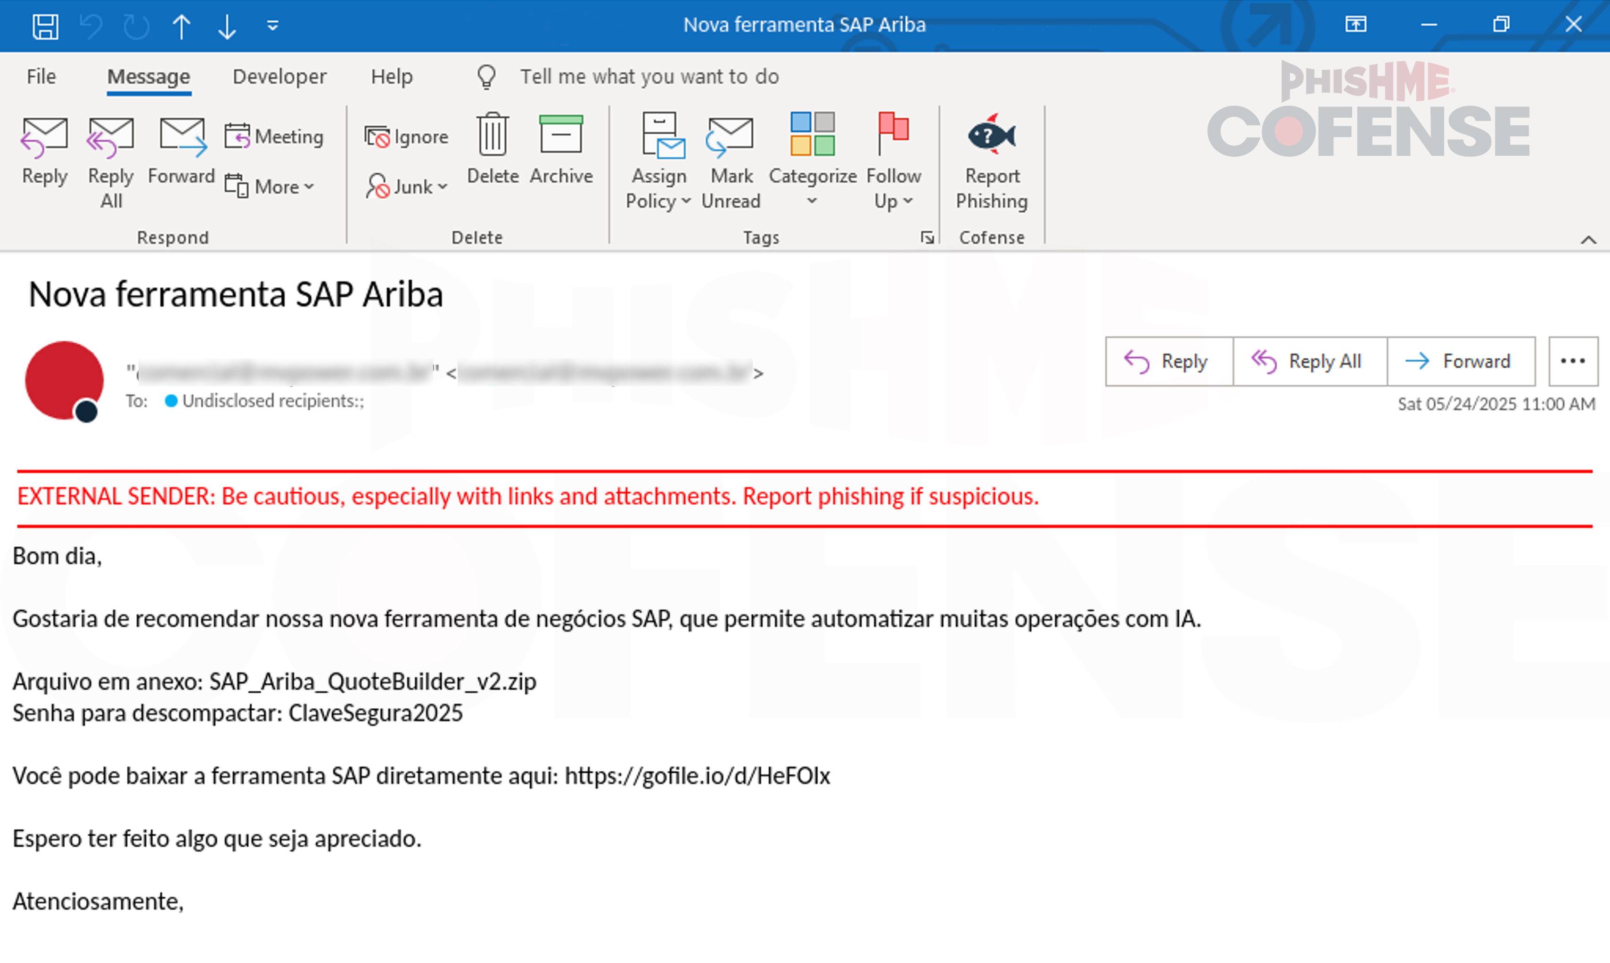
Task: Report Phishing with the Cofense fish icon
Action: [992, 162]
